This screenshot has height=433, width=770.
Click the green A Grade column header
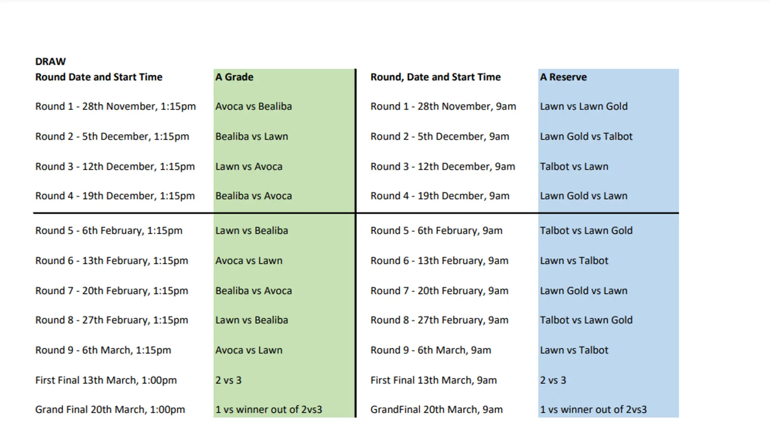234,77
